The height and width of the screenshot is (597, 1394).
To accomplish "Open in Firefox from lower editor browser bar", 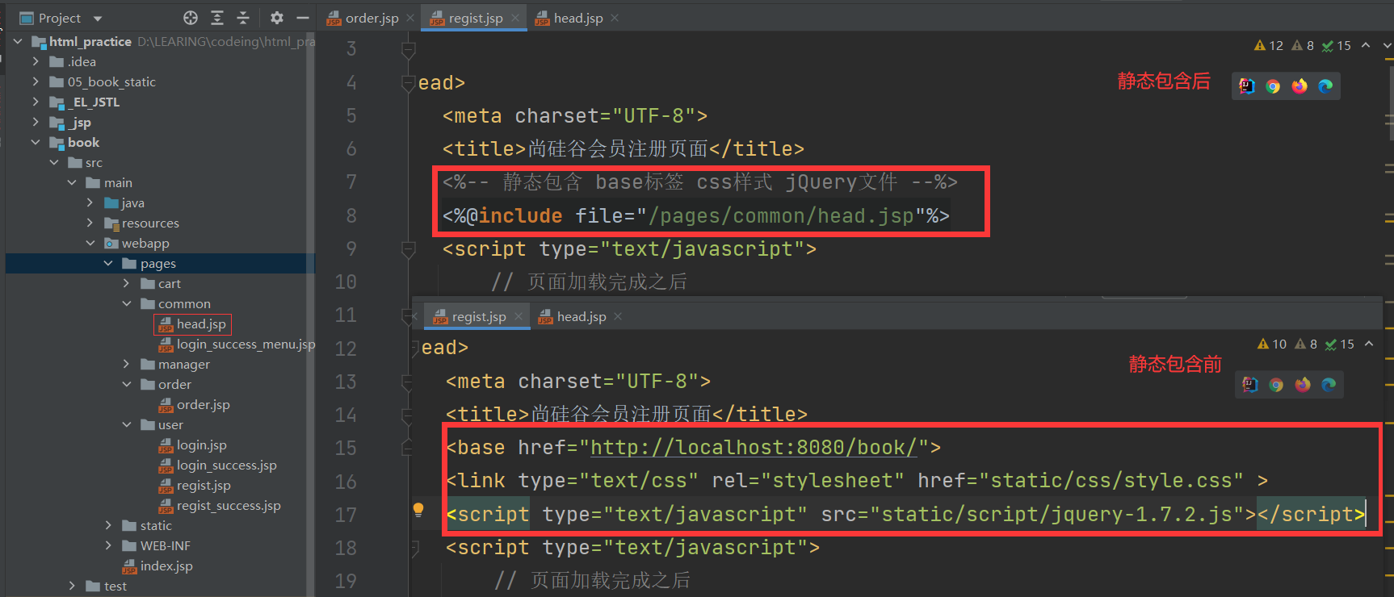I will point(1303,385).
